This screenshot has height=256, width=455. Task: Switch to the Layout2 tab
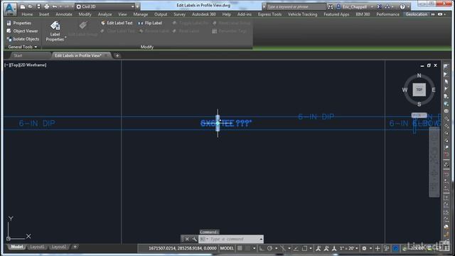pos(58,247)
